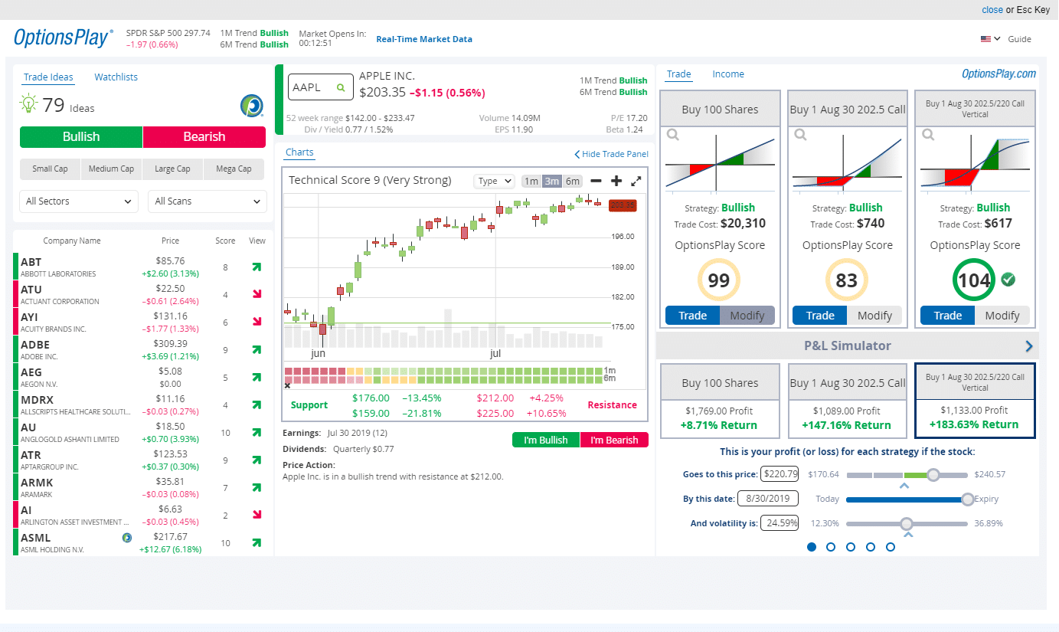Click the volatility slider handle
This screenshot has width=1059, height=632.
point(907,524)
